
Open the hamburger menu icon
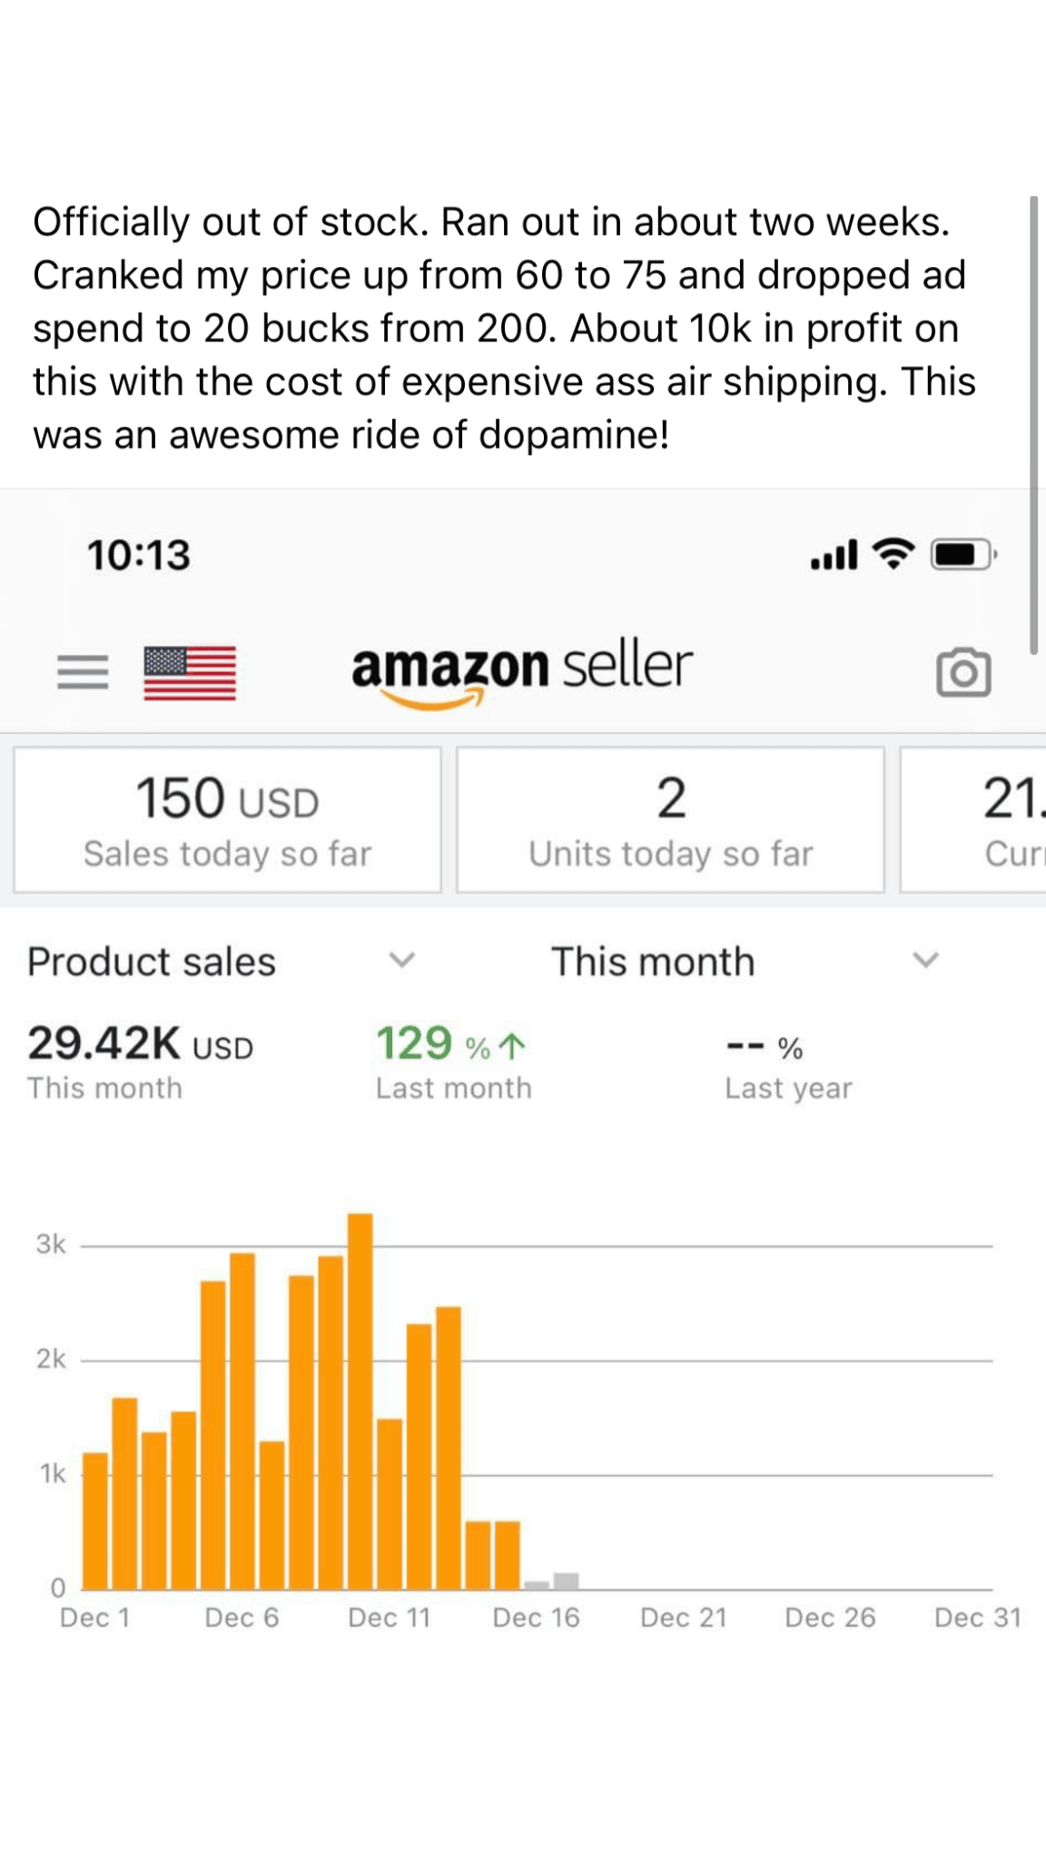(83, 672)
